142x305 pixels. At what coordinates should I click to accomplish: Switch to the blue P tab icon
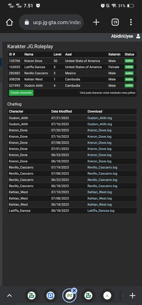tap(50, 295)
